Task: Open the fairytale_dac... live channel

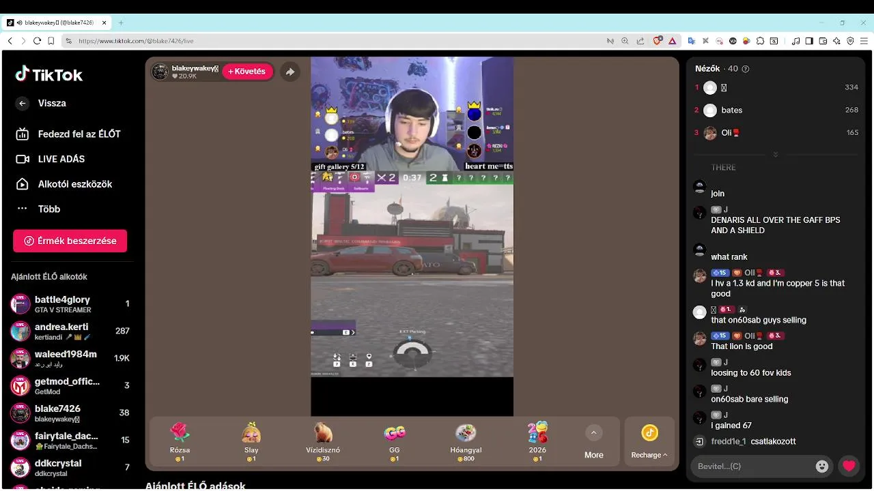Action: coord(70,441)
